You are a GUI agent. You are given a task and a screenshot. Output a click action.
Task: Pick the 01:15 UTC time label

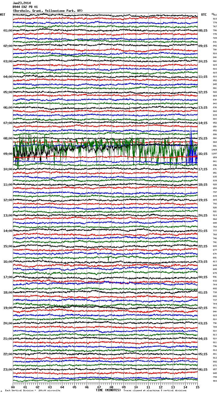[203, 293]
